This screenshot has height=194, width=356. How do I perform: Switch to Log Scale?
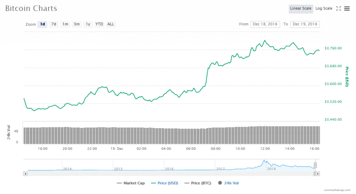[x=324, y=9]
